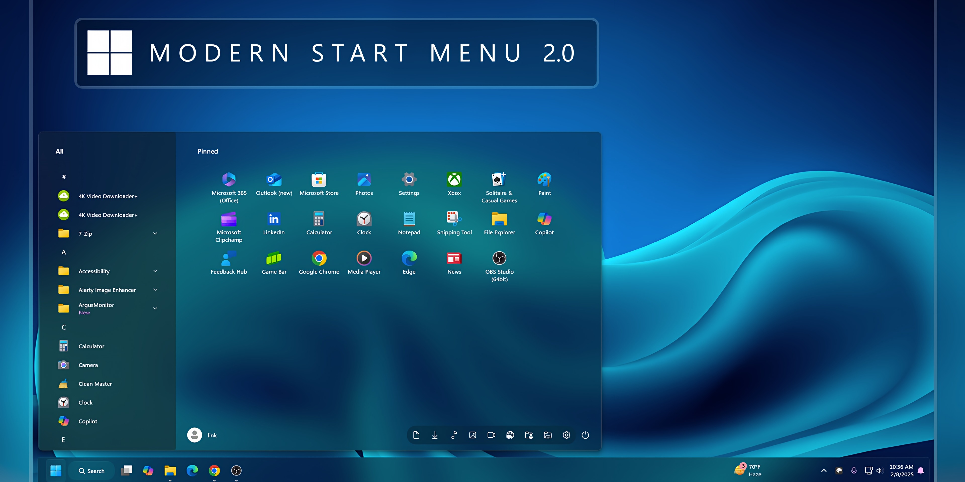
Task: Open Documents folder shortcut icon
Action: coord(416,435)
